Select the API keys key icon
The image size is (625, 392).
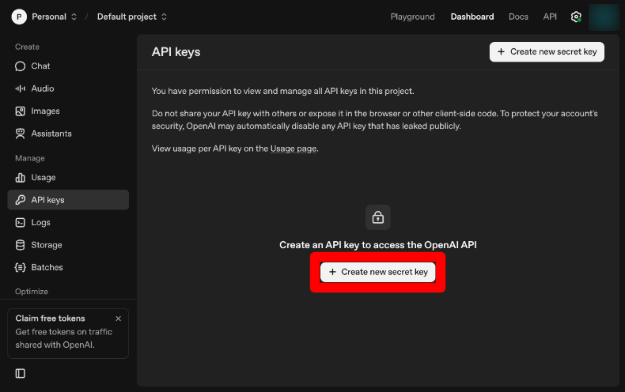[x=20, y=200]
